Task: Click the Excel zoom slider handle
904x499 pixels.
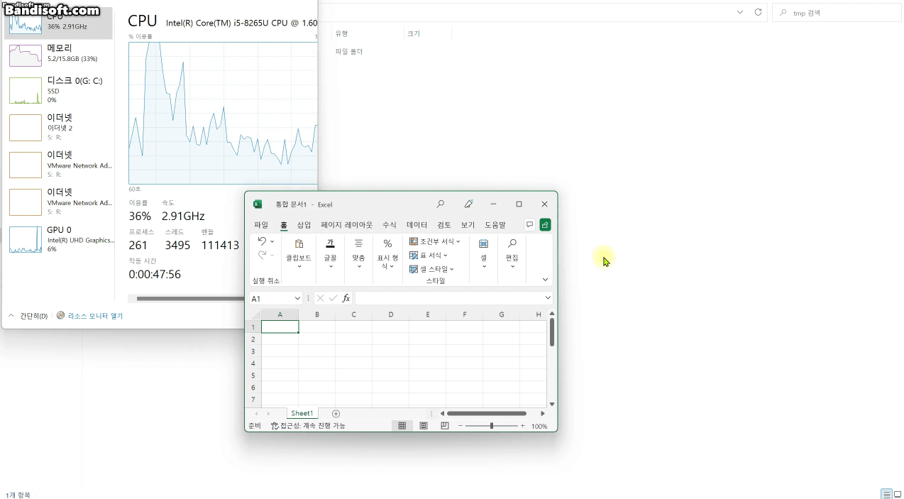Action: pyautogui.click(x=492, y=426)
